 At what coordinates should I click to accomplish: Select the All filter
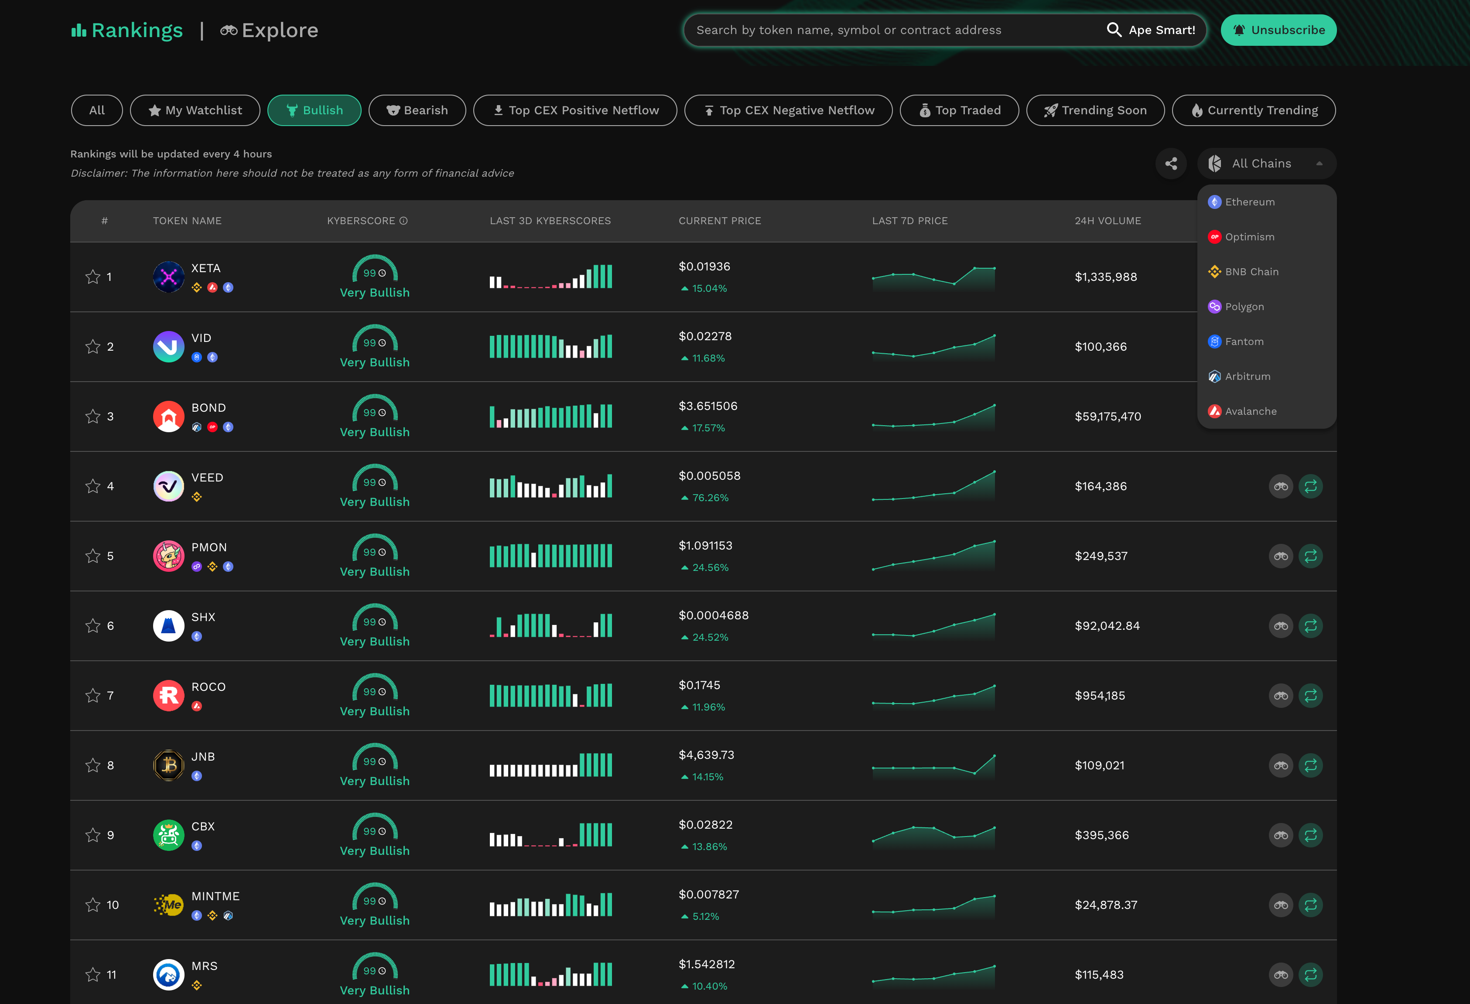(x=97, y=110)
